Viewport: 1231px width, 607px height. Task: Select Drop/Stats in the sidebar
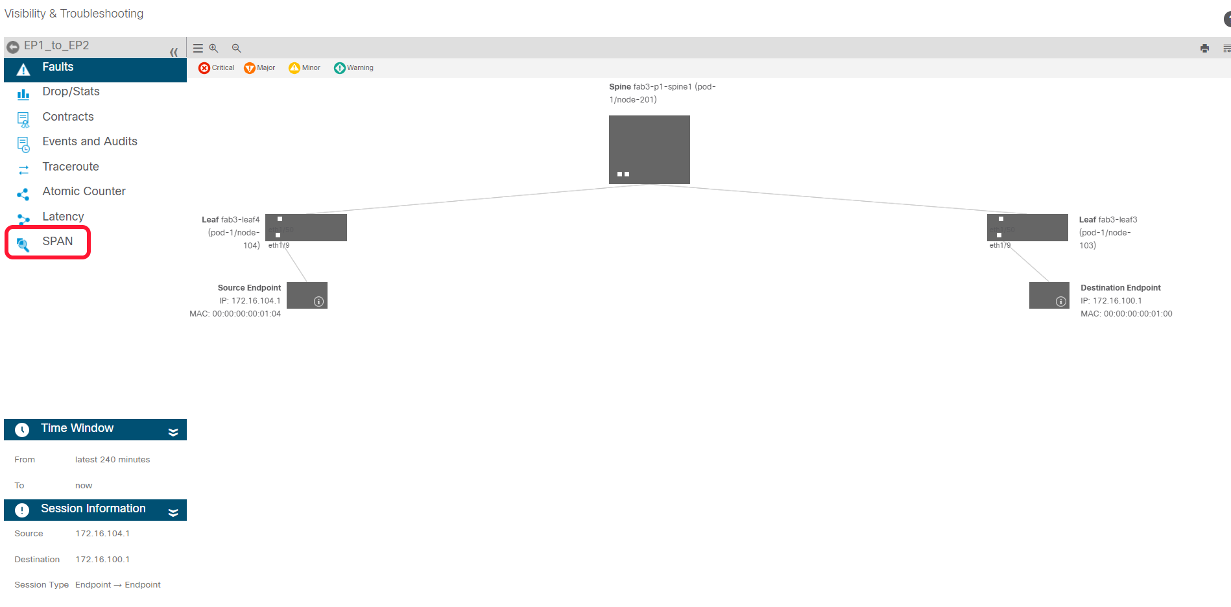71,92
